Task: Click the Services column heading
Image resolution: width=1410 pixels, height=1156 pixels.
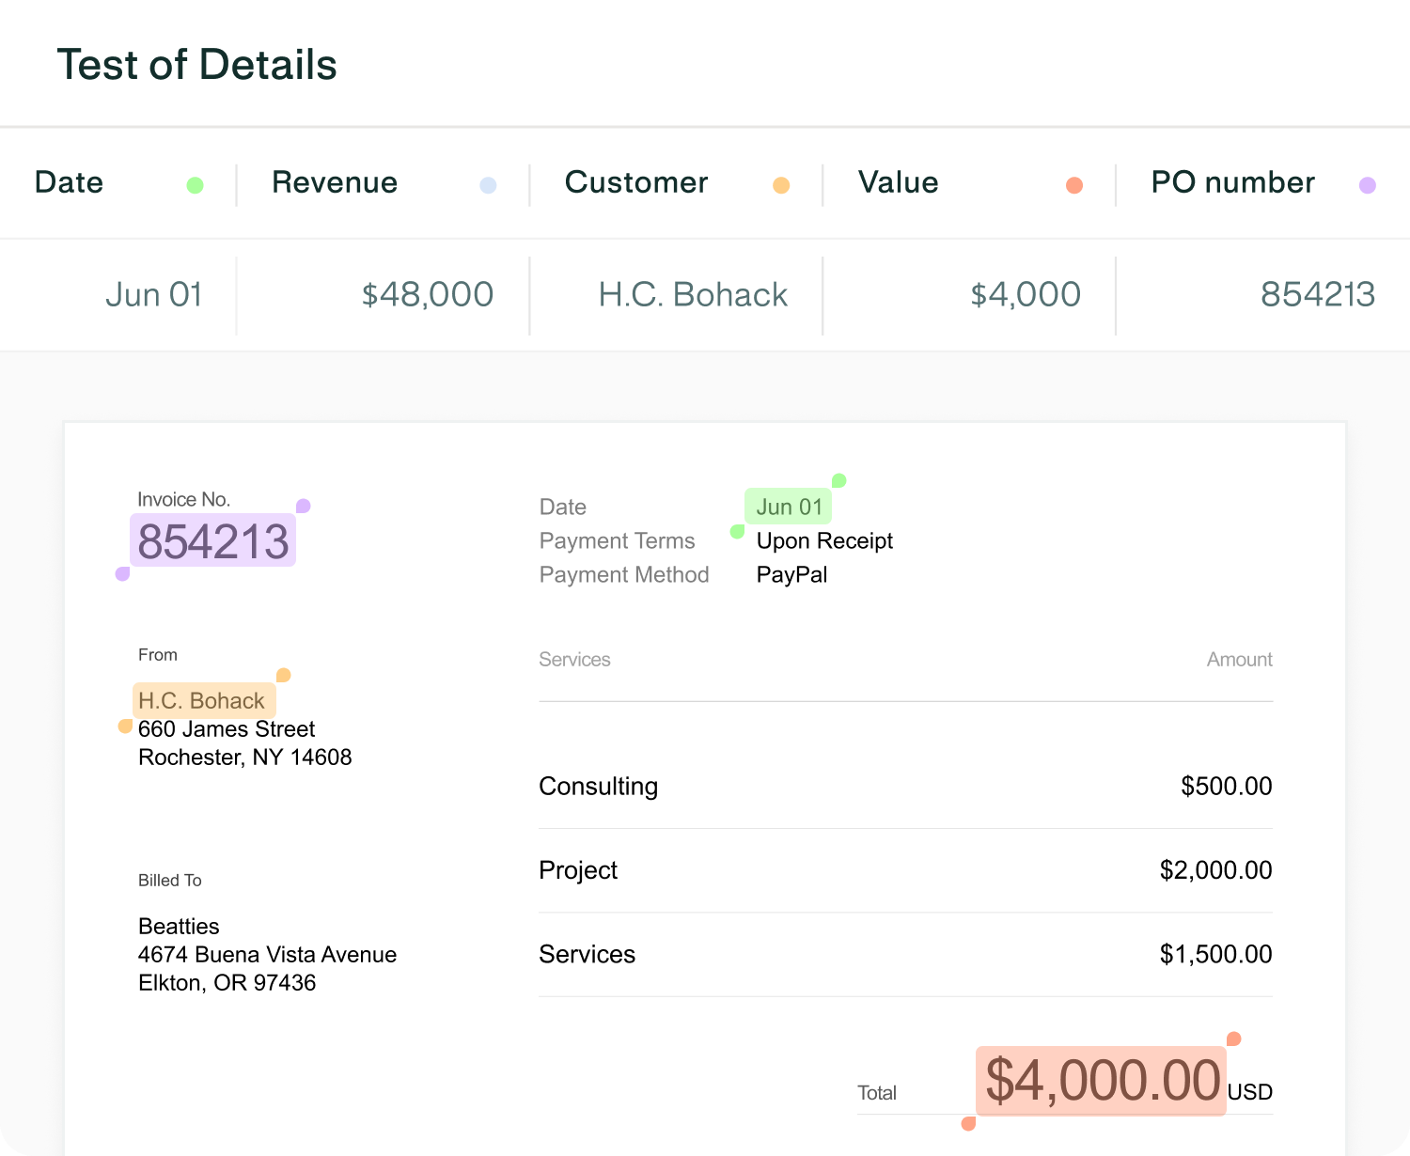Action: pos(575,660)
